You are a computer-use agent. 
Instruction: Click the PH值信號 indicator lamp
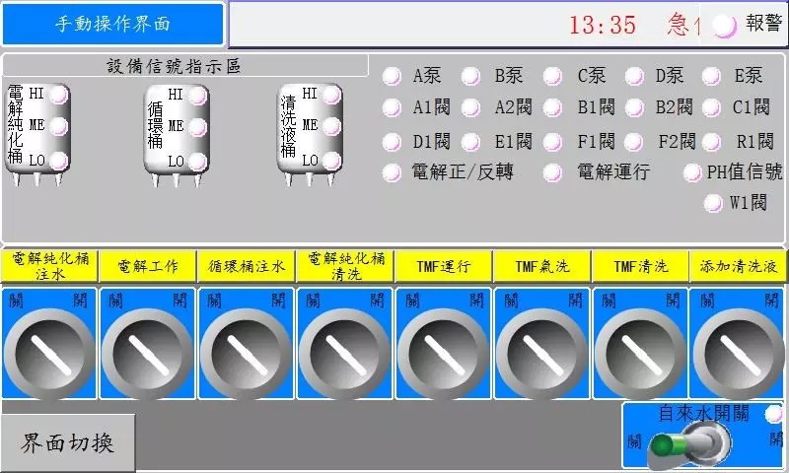pos(692,172)
